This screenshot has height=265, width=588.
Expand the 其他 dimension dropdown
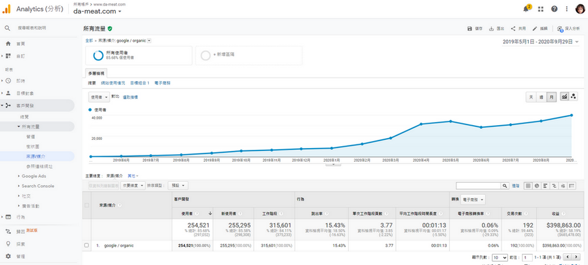click(133, 176)
